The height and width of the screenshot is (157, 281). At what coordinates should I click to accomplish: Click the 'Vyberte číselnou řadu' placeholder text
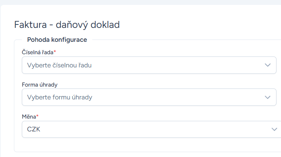pyautogui.click(x=59, y=65)
